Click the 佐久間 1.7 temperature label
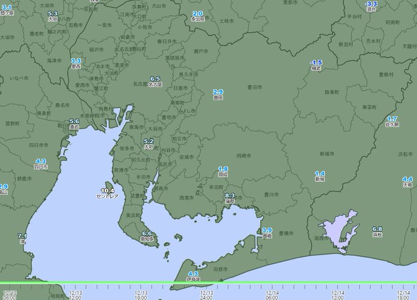 coord(392,119)
